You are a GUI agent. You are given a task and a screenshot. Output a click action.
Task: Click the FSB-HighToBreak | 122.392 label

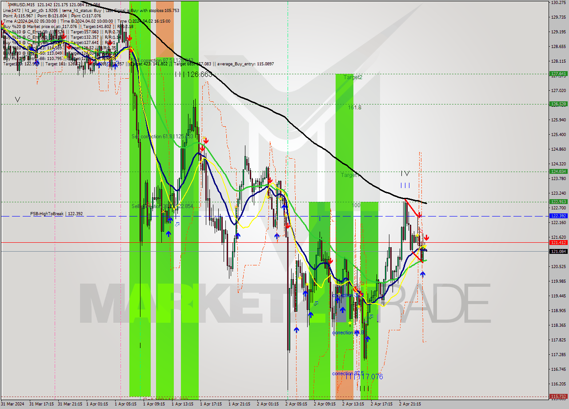click(56, 214)
